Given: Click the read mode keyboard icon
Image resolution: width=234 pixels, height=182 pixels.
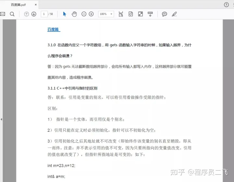Looking at the screenshot, I should click(x=150, y=14).
